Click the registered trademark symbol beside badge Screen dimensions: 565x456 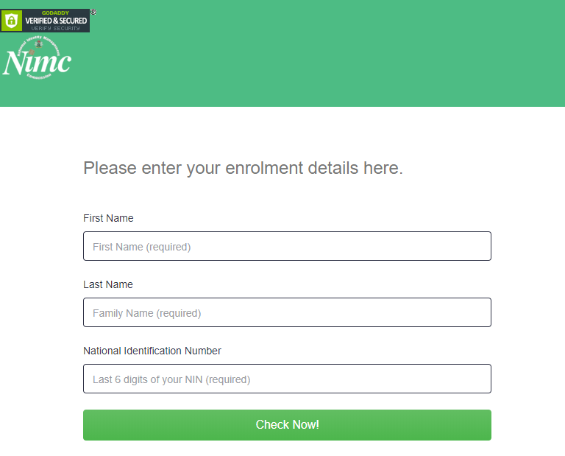point(93,12)
